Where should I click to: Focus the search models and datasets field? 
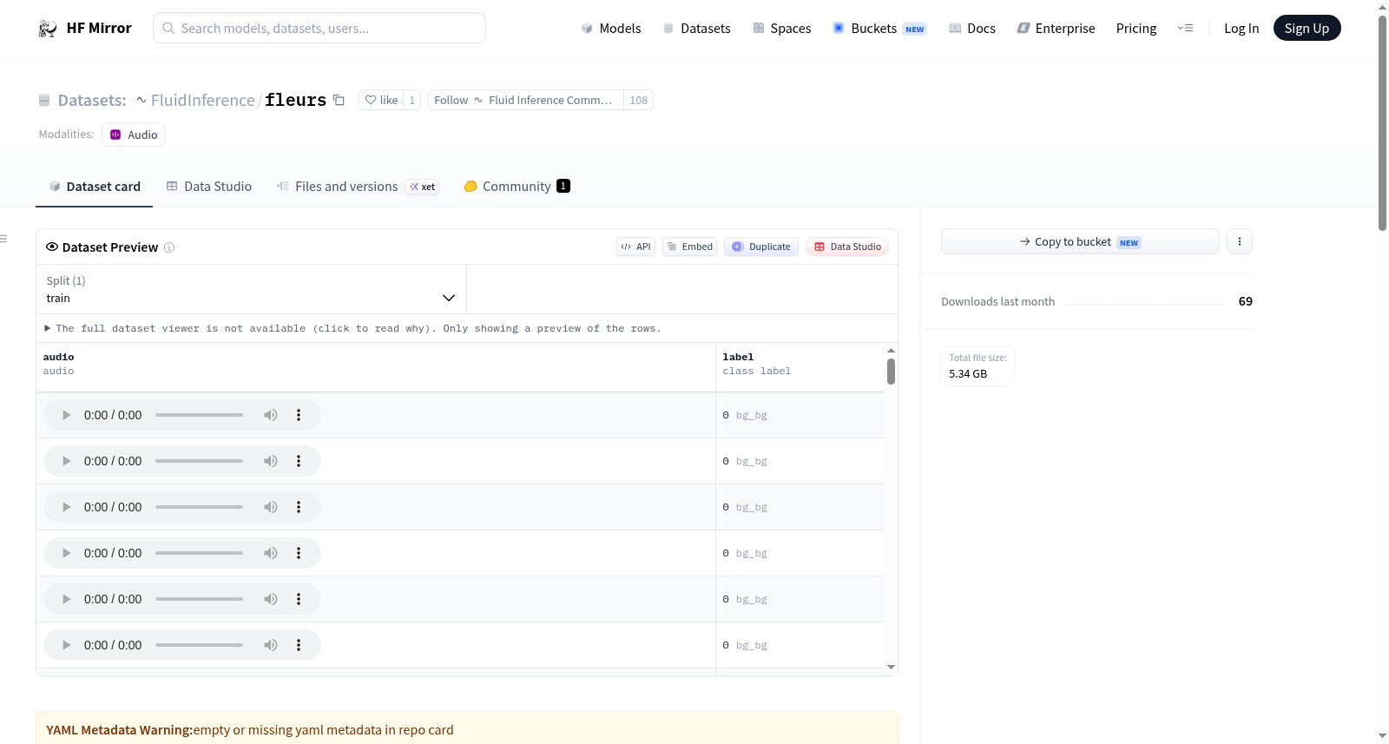point(319,29)
